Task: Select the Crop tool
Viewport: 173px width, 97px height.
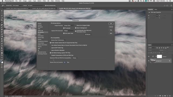Action: pyautogui.click(x=2, y=20)
